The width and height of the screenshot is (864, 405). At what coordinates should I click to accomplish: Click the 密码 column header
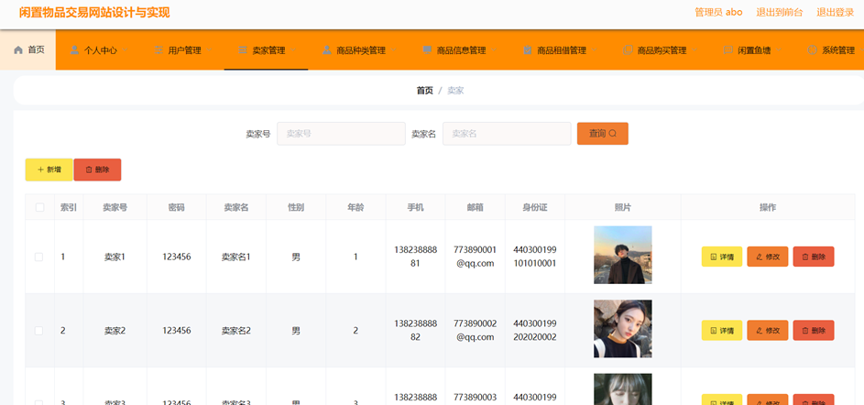click(x=176, y=207)
